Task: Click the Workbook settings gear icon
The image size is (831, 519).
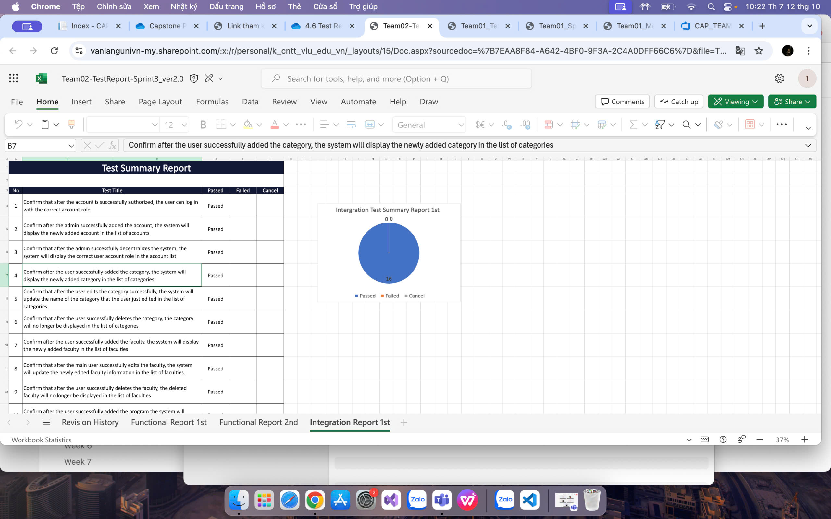Action: point(779,78)
